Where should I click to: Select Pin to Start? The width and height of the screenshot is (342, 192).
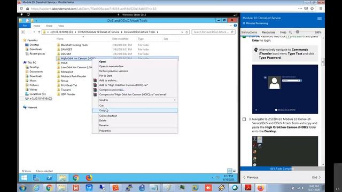point(135,76)
